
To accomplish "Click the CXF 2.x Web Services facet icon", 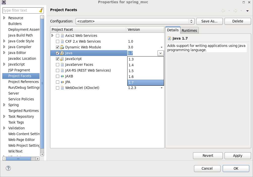I will coord(62,41).
